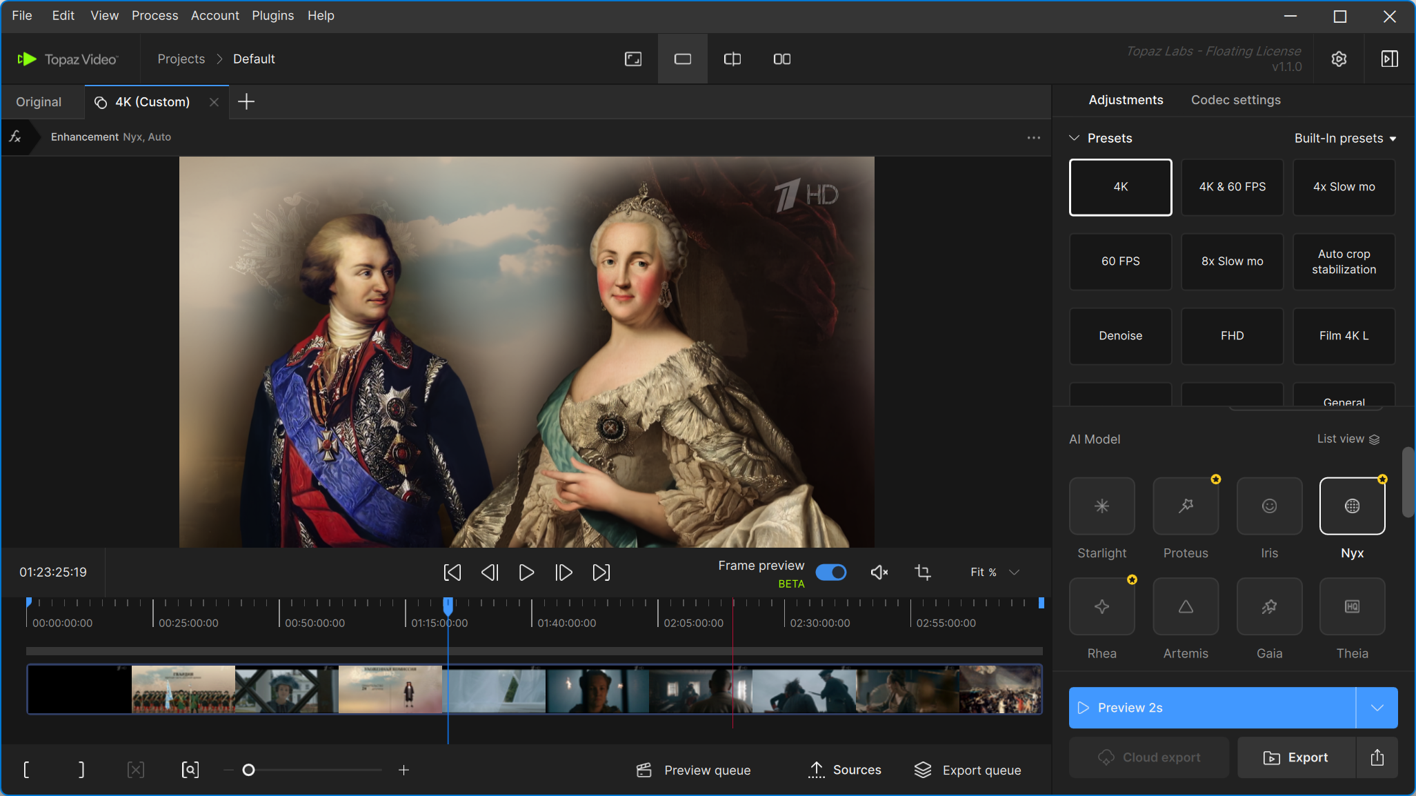Choose the Artemis AI model
The height and width of the screenshot is (796, 1416).
click(1185, 606)
